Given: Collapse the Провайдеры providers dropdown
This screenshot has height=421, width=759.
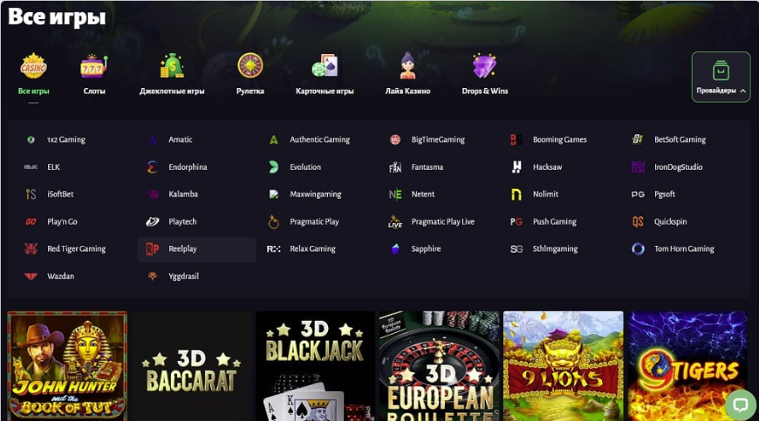Looking at the screenshot, I should pos(721,77).
